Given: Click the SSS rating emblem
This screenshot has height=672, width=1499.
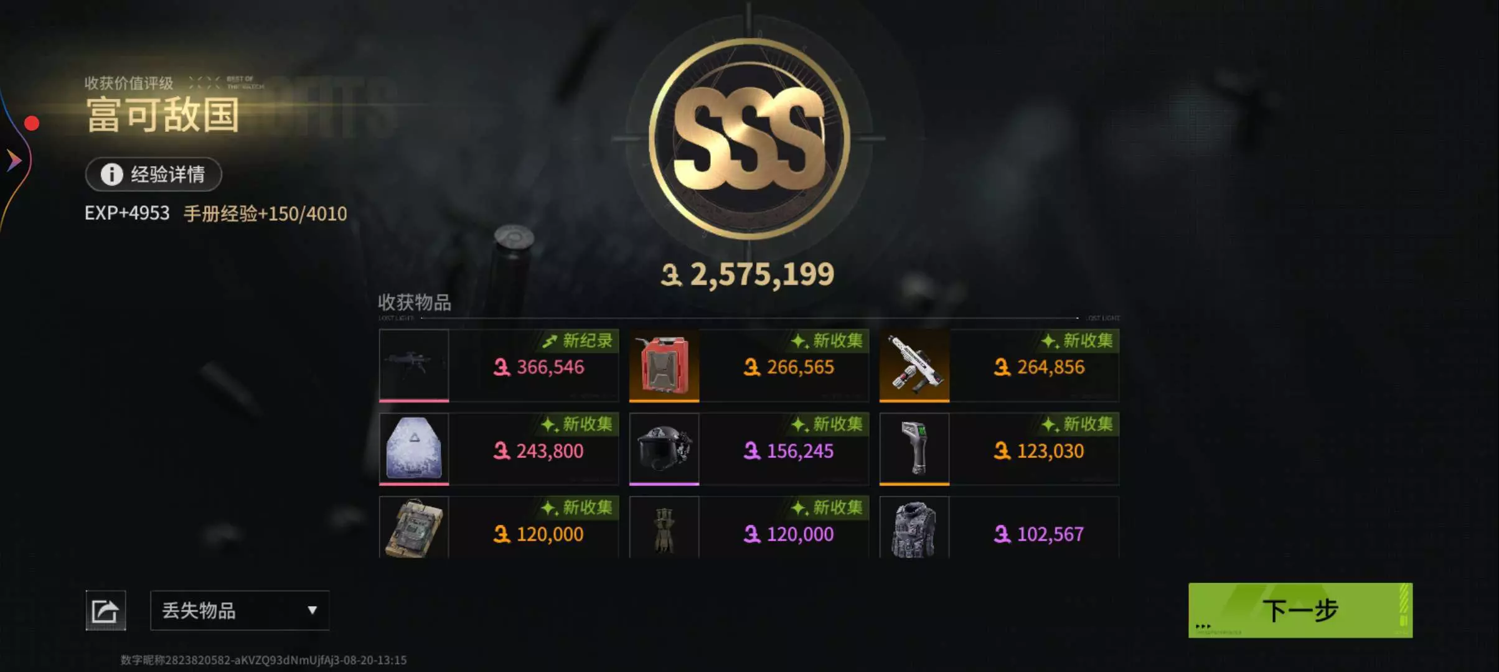Looking at the screenshot, I should tap(749, 138).
